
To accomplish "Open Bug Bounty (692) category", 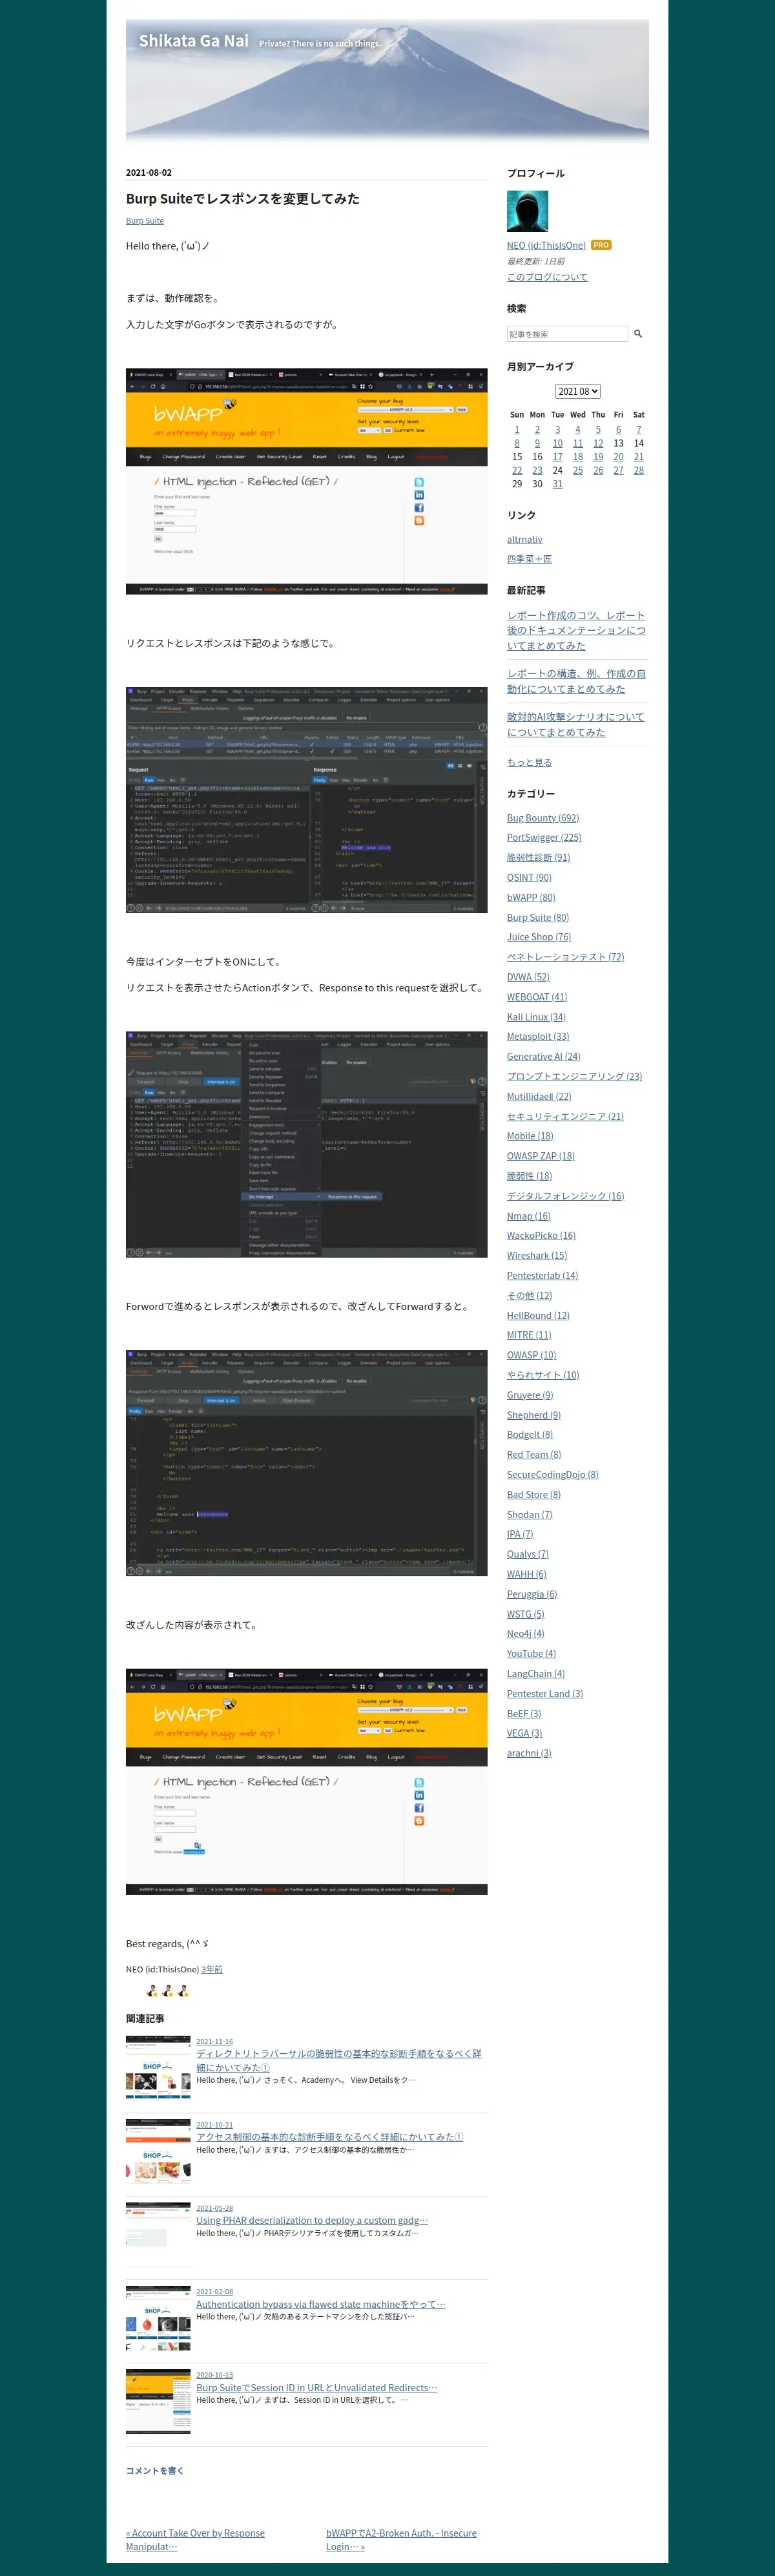I will click(x=543, y=818).
